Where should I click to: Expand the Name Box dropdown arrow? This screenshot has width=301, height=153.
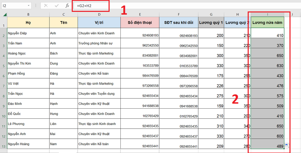(29, 6)
